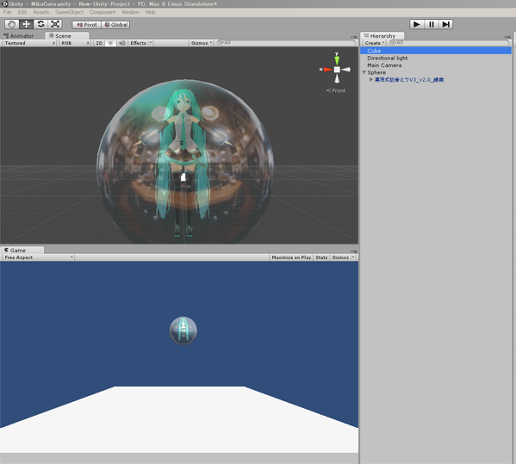Open the Assets menu
Image resolution: width=516 pixels, height=464 pixels.
41,12
